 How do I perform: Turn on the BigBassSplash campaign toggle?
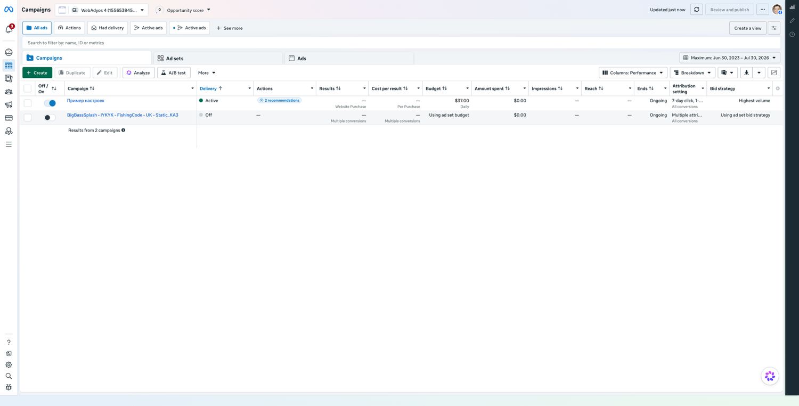coord(50,118)
